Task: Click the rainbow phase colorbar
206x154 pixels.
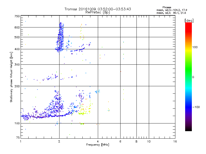Action: click(x=188, y=76)
